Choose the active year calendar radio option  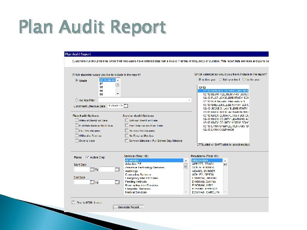pyautogui.click(x=200, y=79)
